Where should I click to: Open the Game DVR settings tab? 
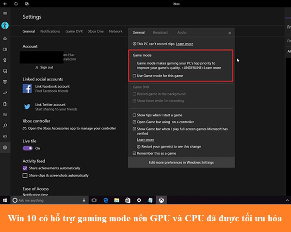[74, 32]
